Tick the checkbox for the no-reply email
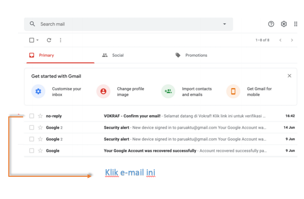The image size is (304, 199). (32, 116)
